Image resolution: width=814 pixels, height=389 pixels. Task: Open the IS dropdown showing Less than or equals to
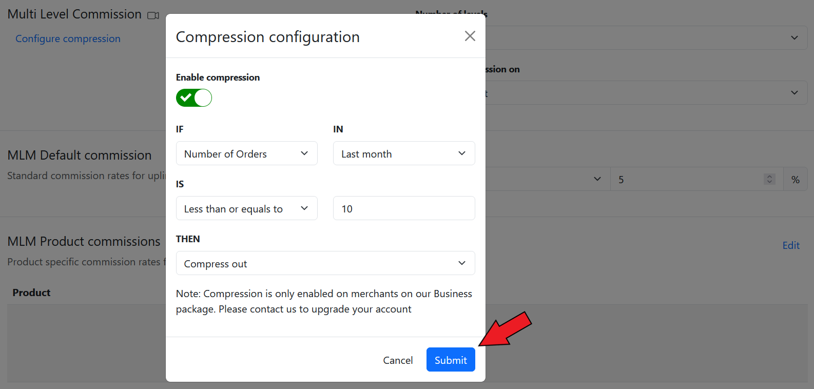coord(246,208)
